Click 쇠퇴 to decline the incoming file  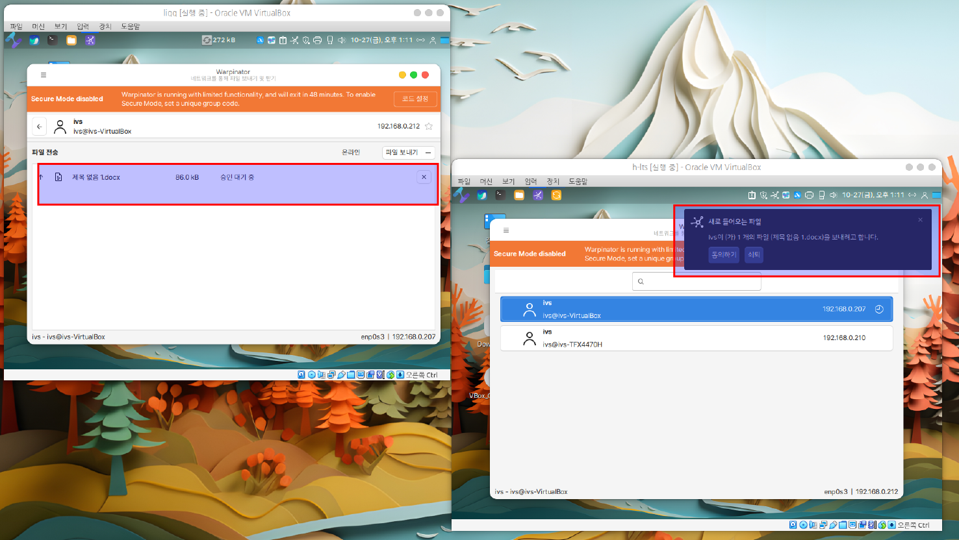point(754,254)
